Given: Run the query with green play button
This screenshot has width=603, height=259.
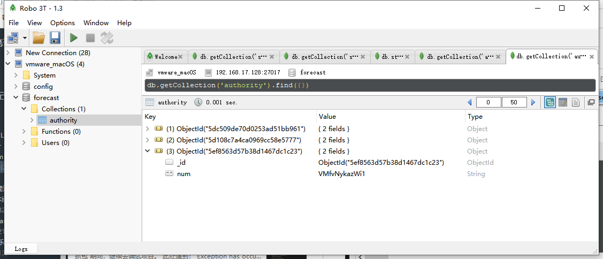Looking at the screenshot, I should pos(73,37).
